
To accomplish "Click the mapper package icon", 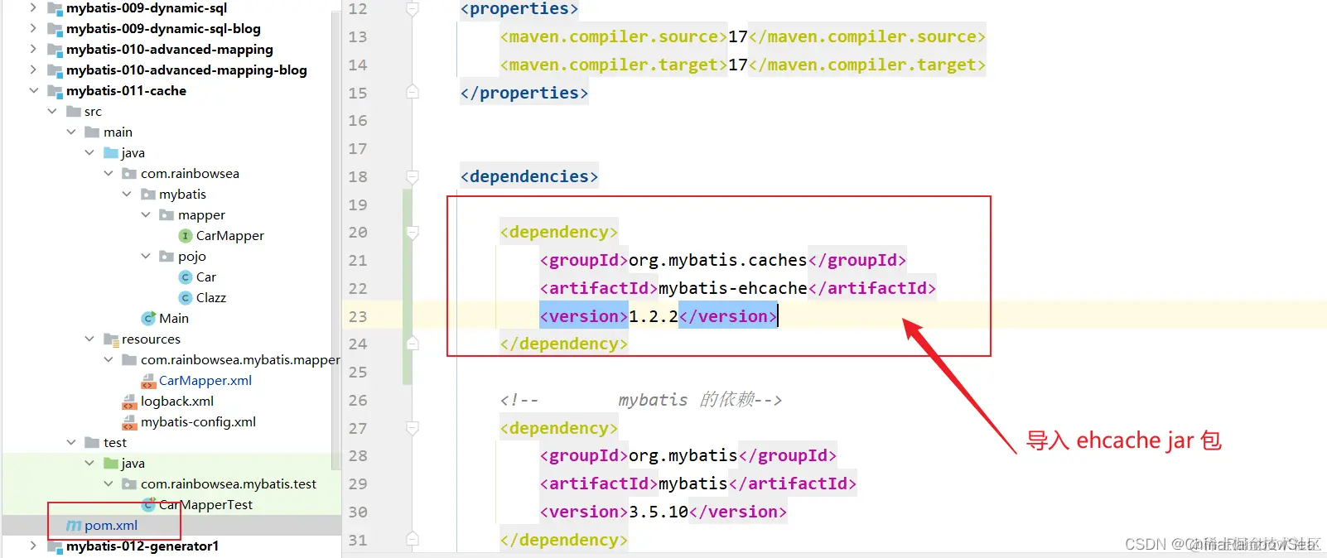I will 166,215.
